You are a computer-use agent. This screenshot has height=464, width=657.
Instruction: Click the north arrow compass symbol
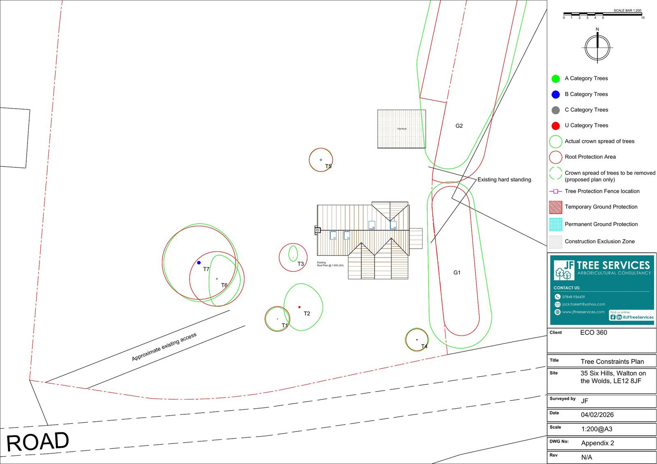point(597,47)
